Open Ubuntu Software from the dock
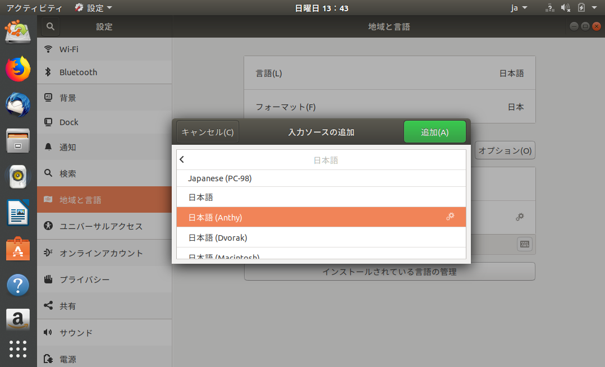This screenshot has width=605, height=367. [18, 249]
